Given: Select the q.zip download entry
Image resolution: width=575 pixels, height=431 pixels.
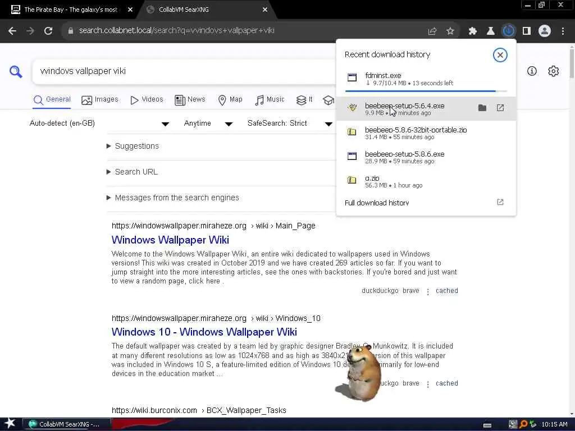Looking at the screenshot, I should pos(426,181).
